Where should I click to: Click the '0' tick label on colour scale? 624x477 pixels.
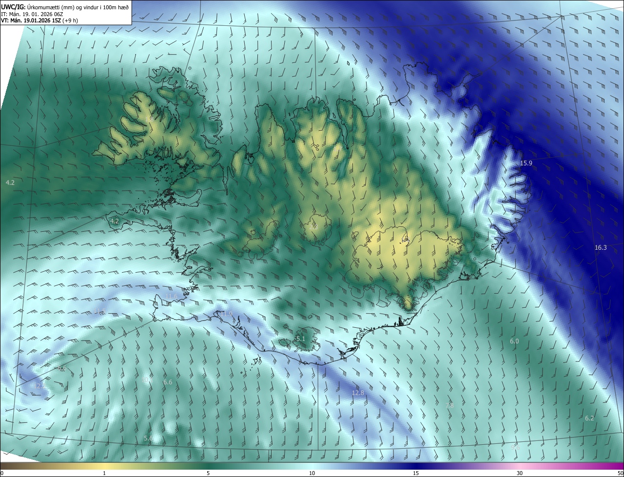[2, 473]
